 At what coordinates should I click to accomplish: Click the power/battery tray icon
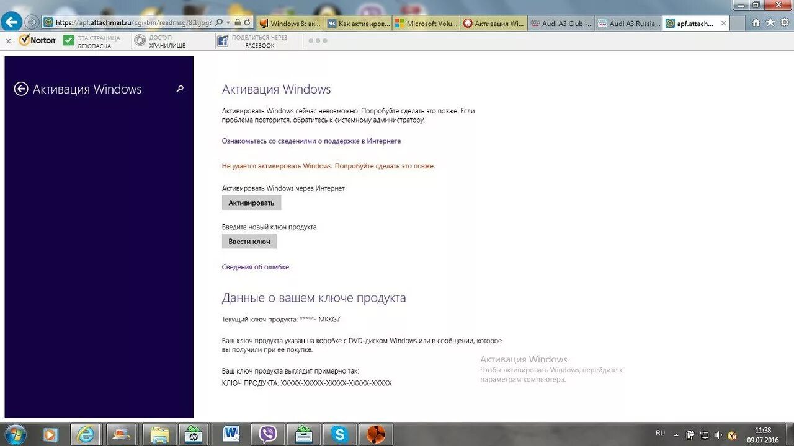(x=690, y=435)
